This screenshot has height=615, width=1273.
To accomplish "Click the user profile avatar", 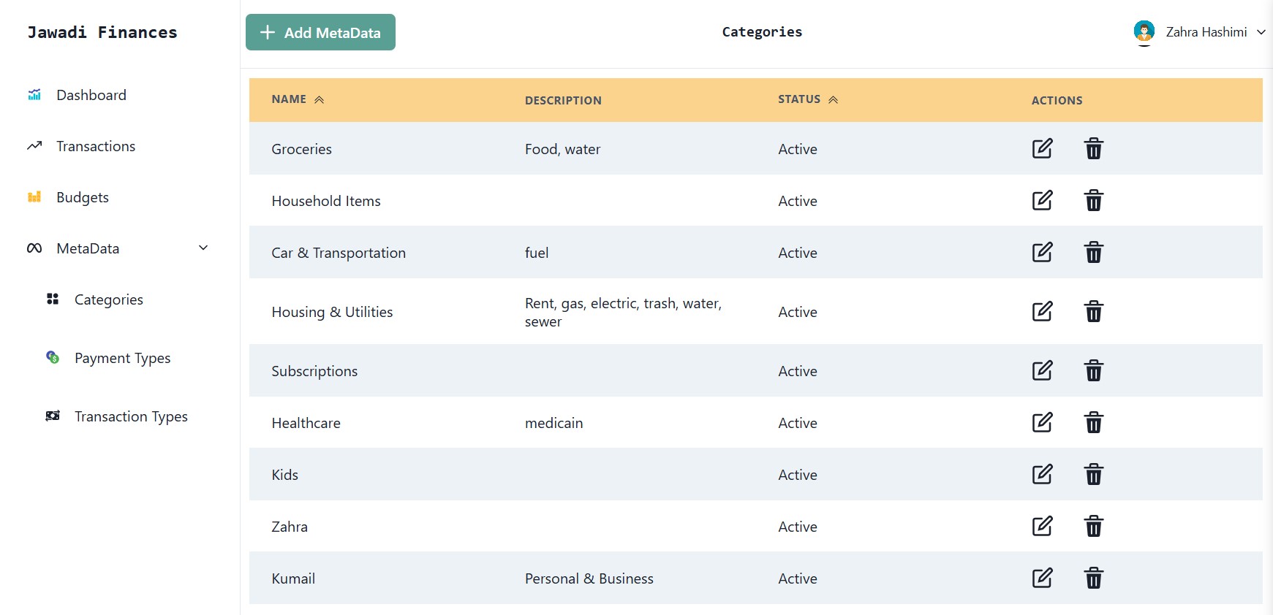I will [1144, 31].
